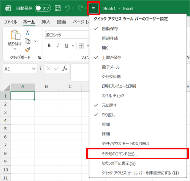Apply Italic formatting with I icon

(x=58, y=45)
